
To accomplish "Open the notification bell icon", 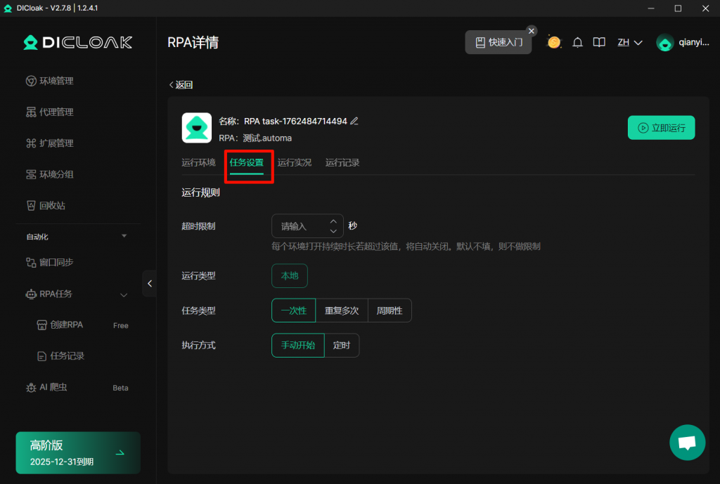I will [x=577, y=42].
